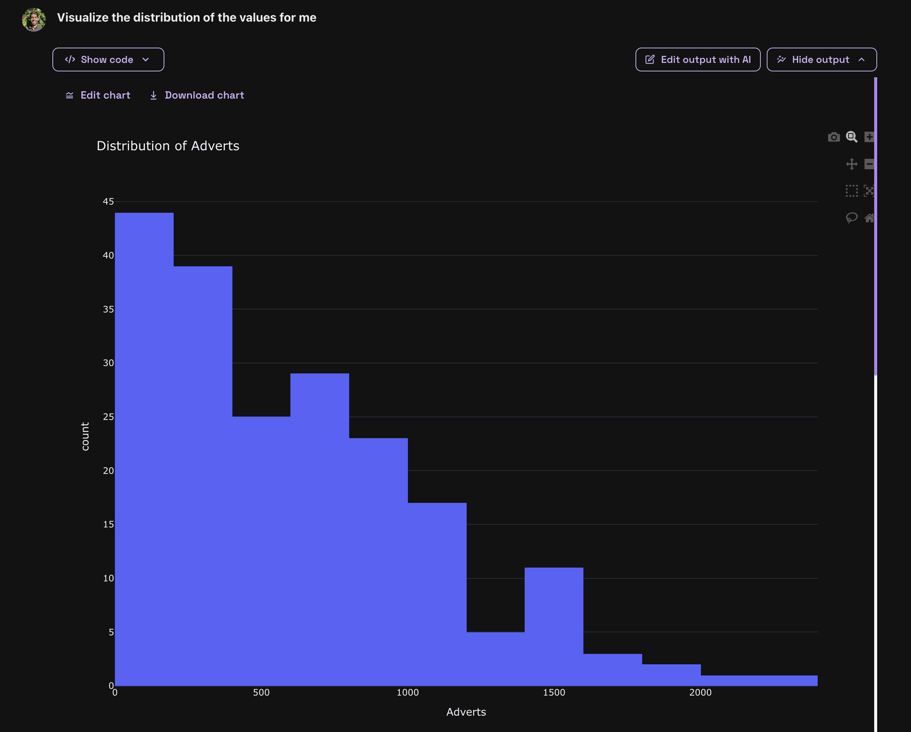
Task: Click the chevron next to Show code
Action: pyautogui.click(x=146, y=60)
